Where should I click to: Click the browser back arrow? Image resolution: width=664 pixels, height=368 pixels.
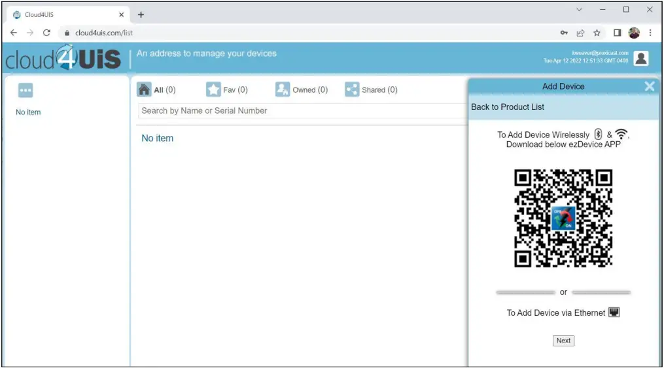14,33
